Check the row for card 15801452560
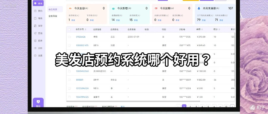This screenshot has height=114, width=268. [x=69, y=71]
